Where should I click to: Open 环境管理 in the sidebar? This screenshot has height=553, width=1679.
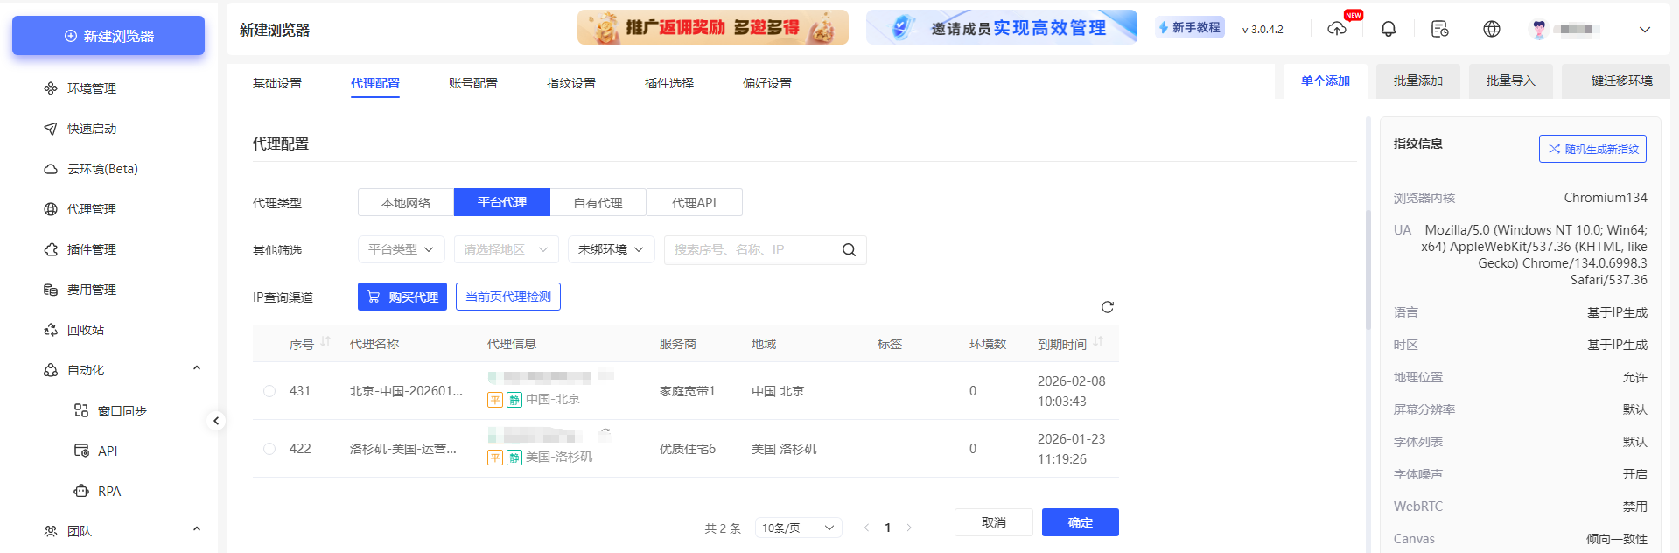tap(91, 88)
